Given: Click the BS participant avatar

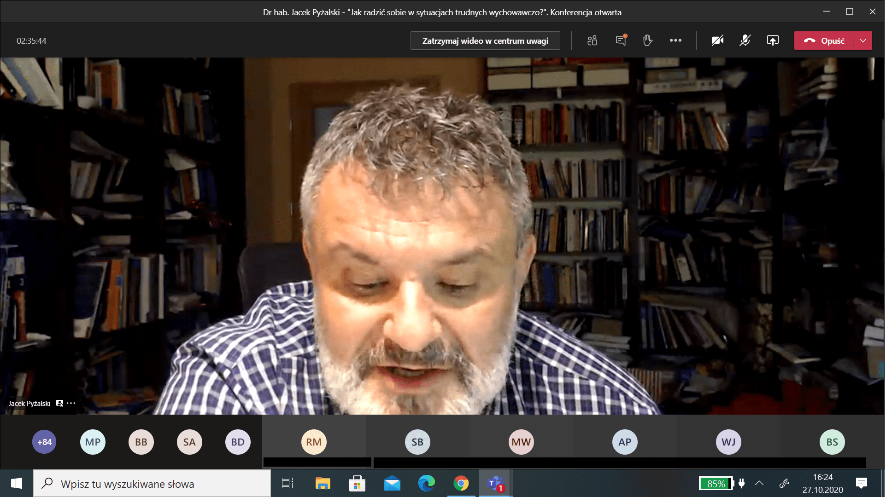Looking at the screenshot, I should (x=832, y=442).
